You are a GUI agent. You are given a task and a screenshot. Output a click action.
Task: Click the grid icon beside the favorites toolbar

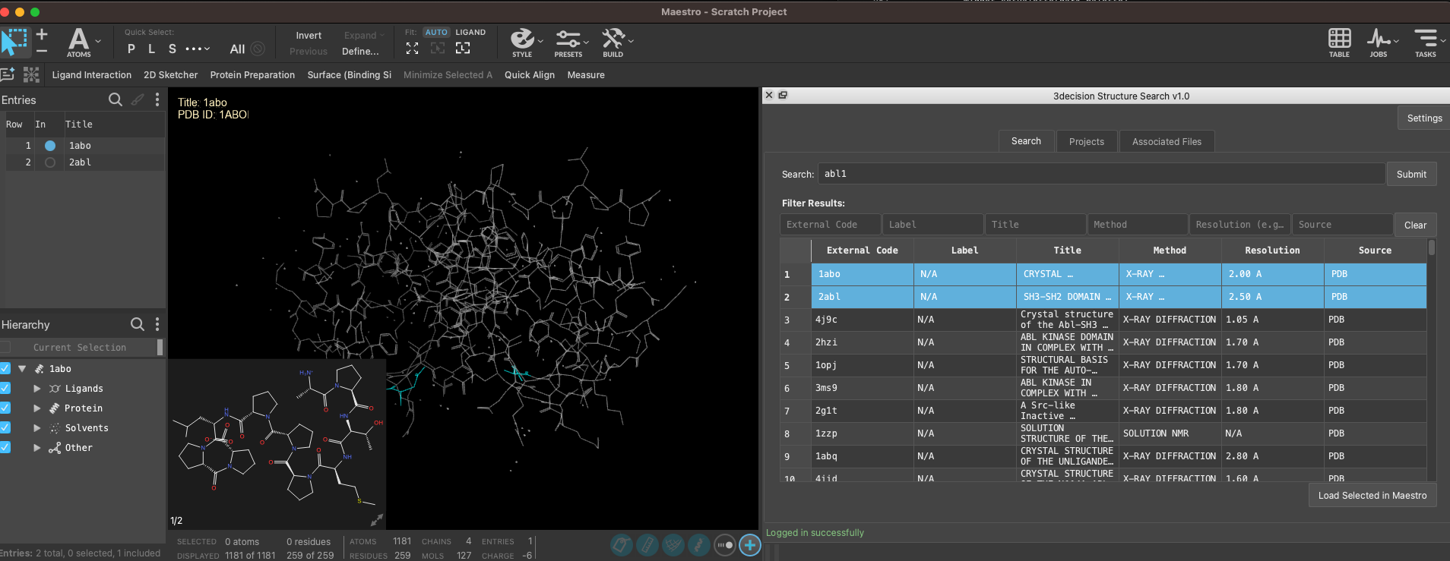click(31, 74)
